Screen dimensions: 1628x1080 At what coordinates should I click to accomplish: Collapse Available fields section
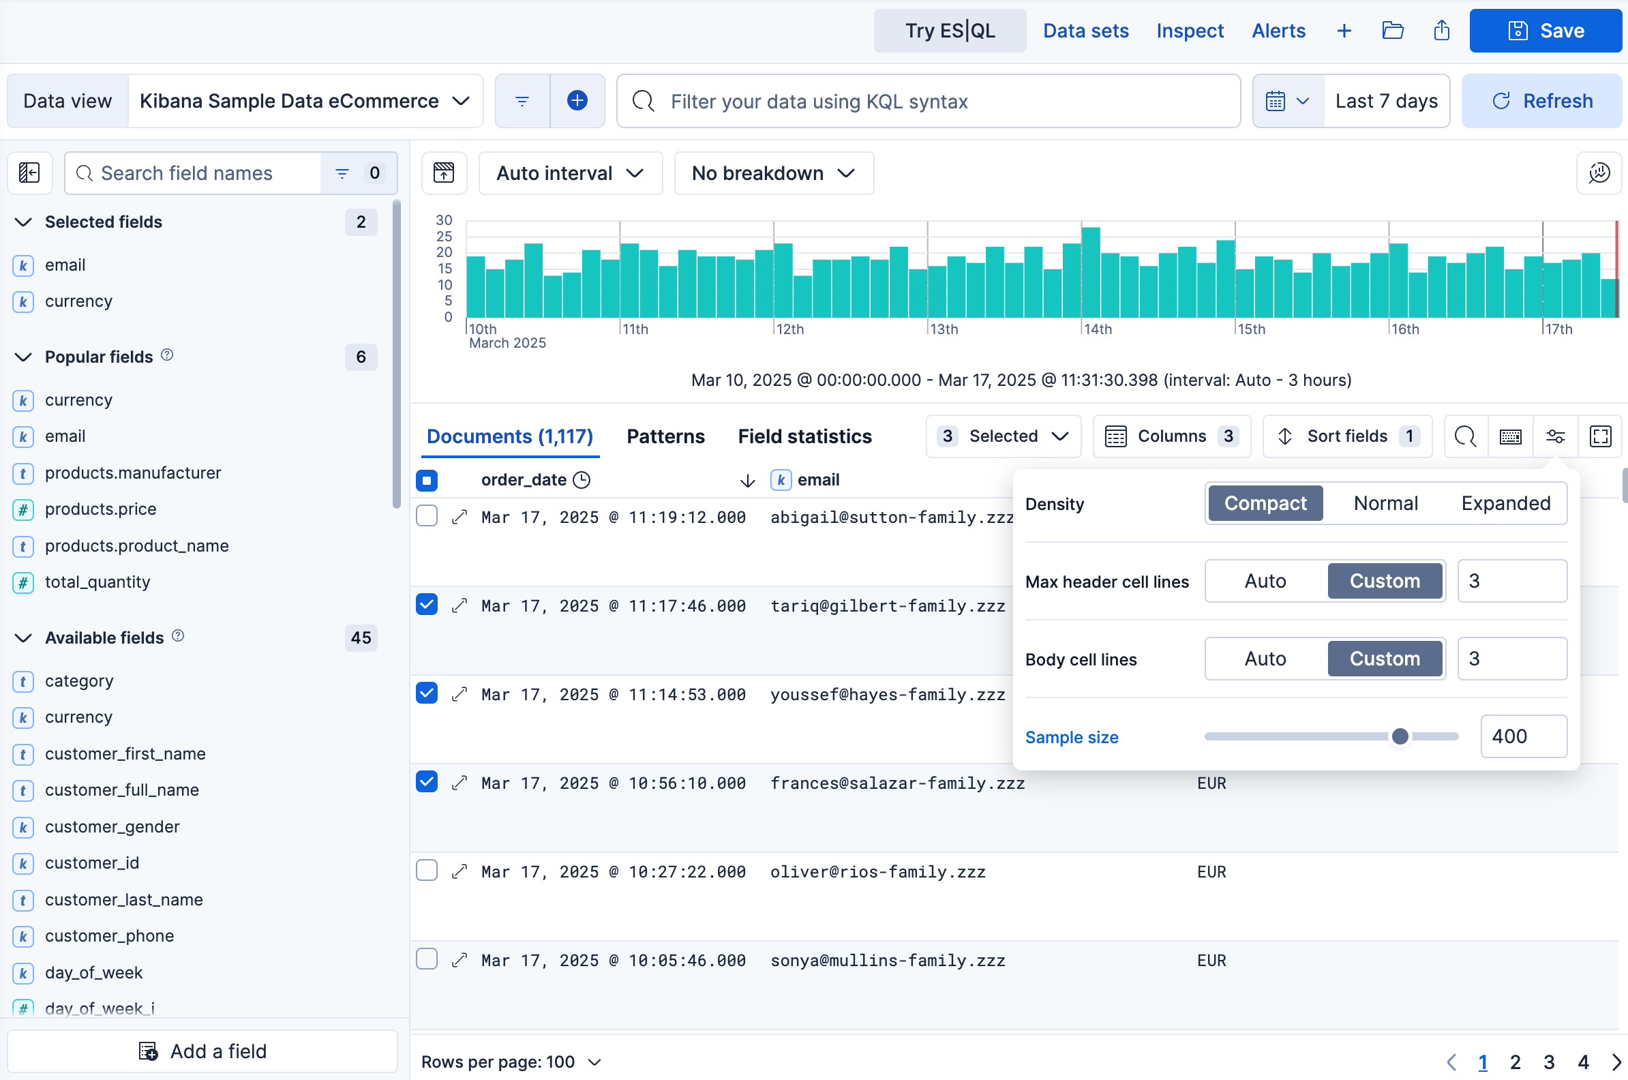click(x=23, y=637)
